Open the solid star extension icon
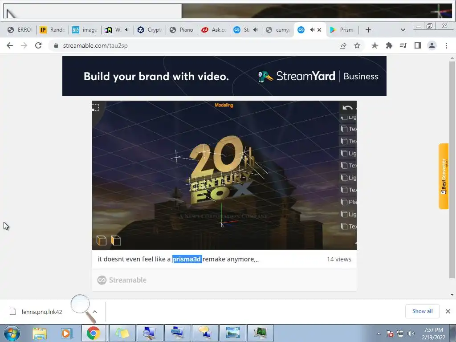This screenshot has width=456, height=342. point(375,46)
